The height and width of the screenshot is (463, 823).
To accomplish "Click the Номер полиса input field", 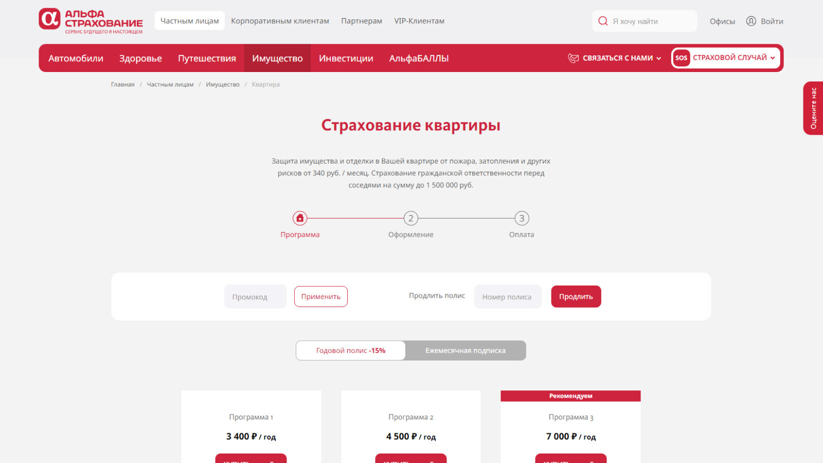I will point(508,297).
